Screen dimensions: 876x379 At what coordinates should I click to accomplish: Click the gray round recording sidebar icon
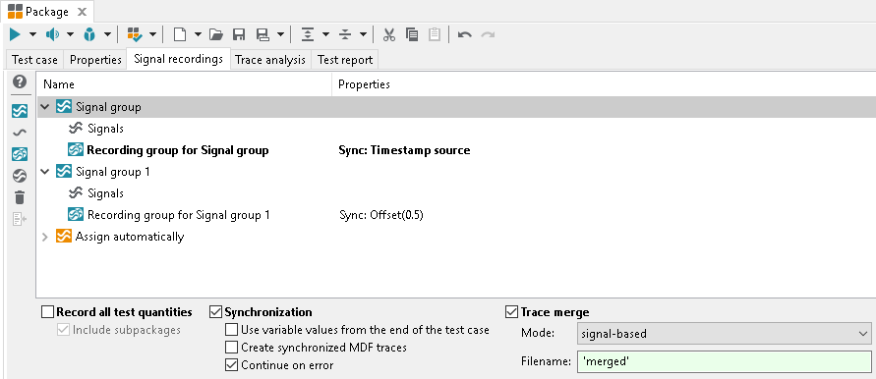coord(20,176)
